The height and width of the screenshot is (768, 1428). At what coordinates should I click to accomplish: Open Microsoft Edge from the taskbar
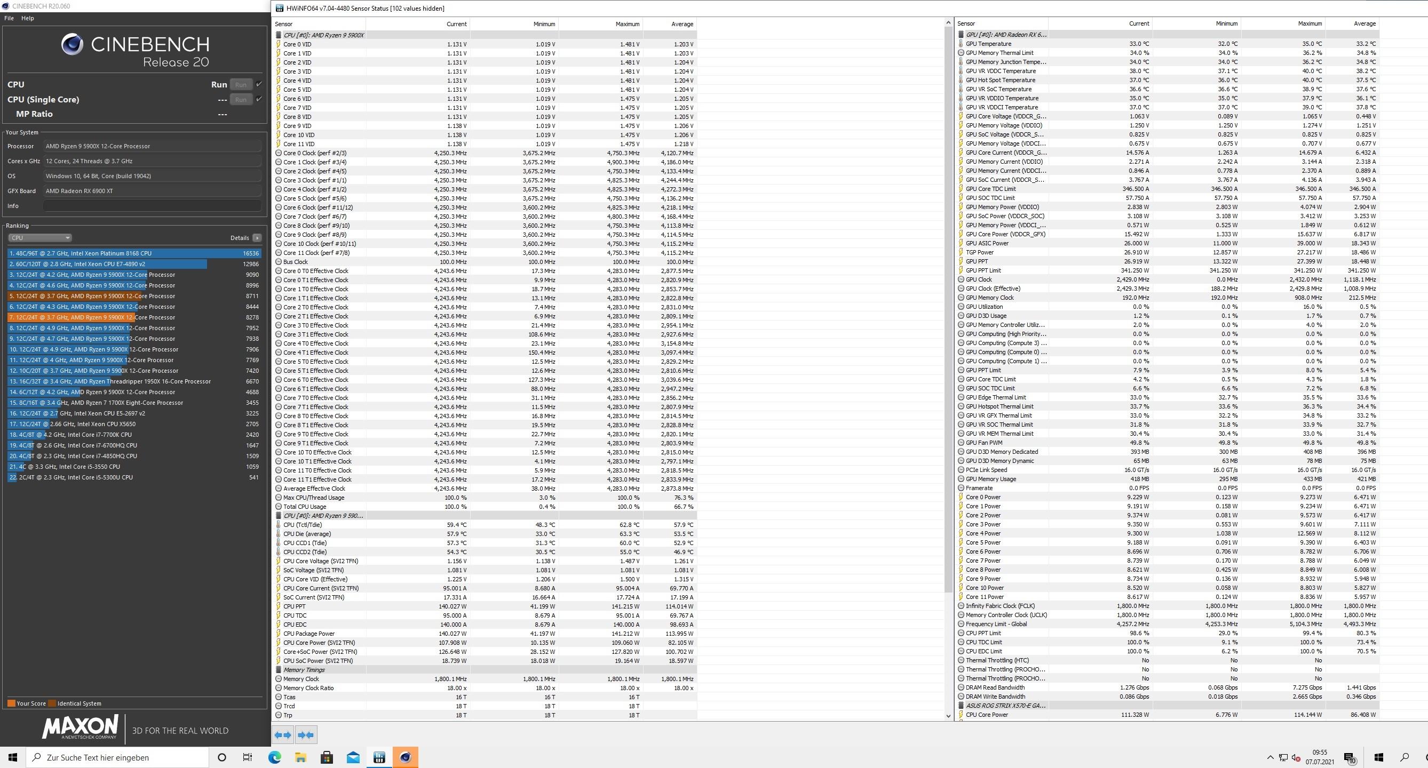[274, 757]
